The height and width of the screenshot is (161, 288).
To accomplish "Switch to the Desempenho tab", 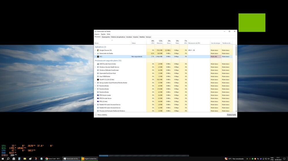I will [106, 37].
